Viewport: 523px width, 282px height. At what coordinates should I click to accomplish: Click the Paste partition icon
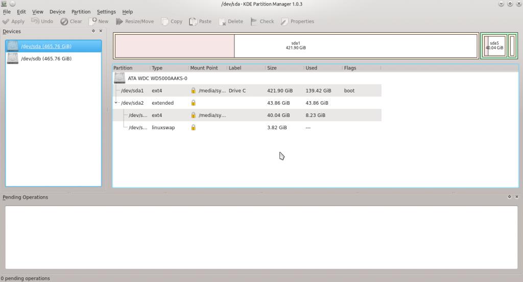(193, 21)
